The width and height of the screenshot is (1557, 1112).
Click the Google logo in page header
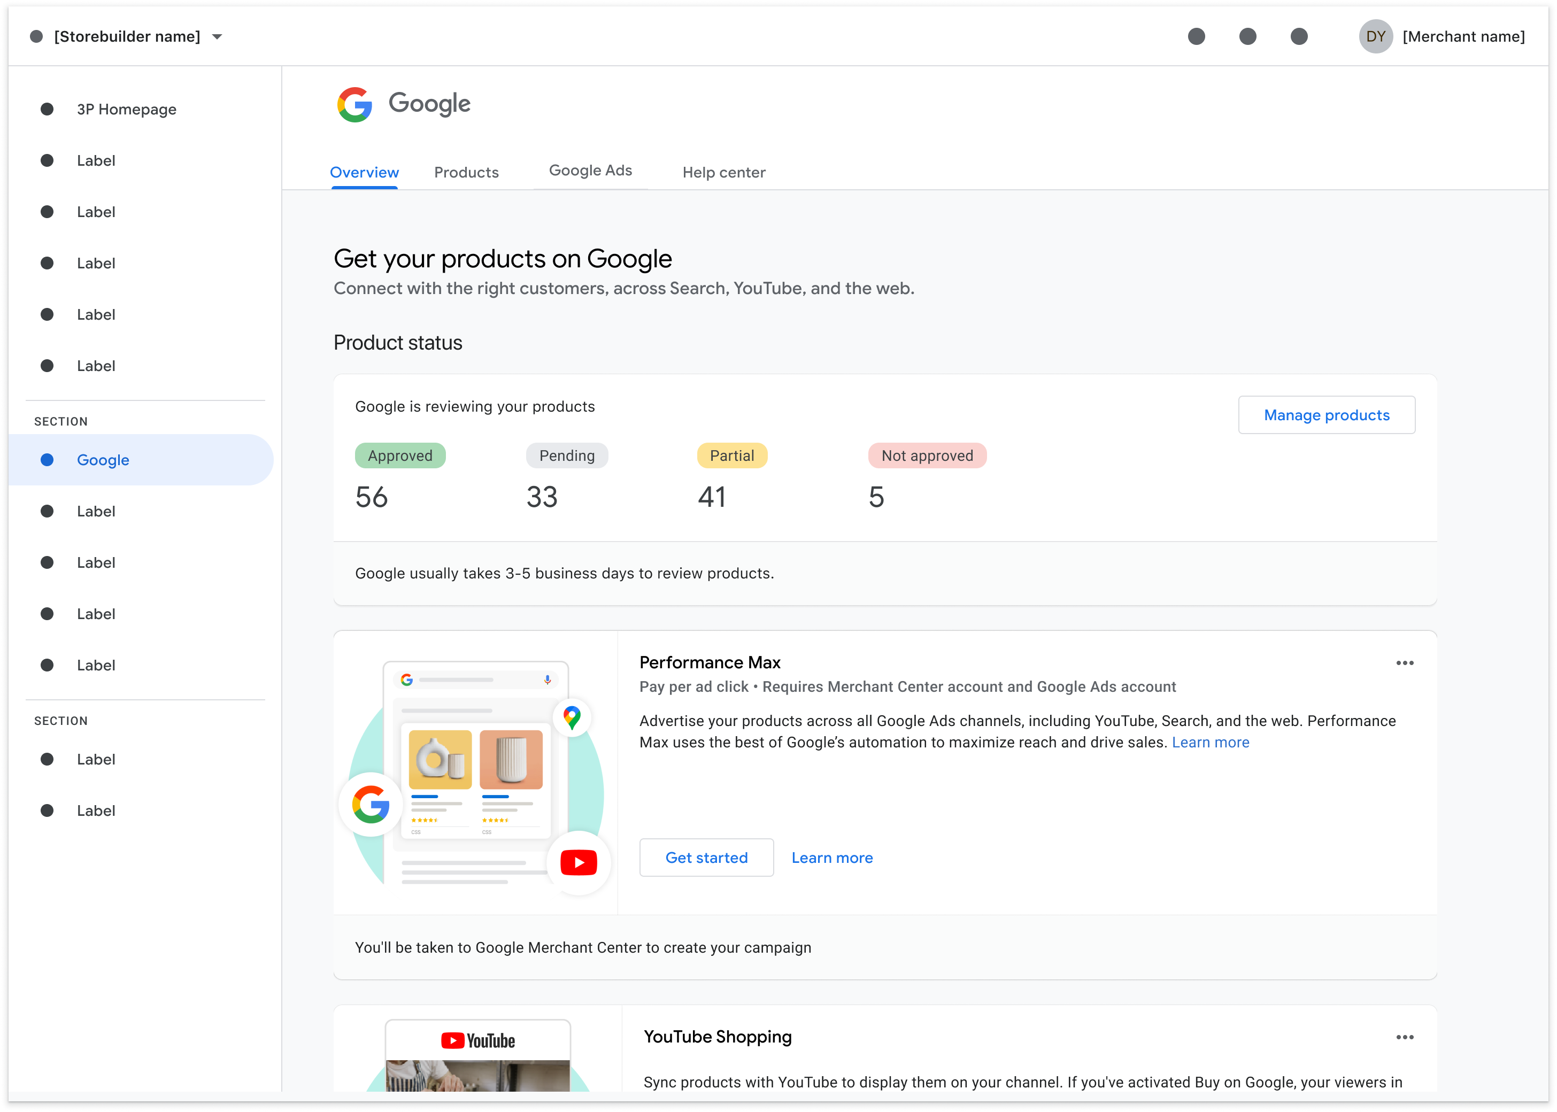(x=356, y=104)
